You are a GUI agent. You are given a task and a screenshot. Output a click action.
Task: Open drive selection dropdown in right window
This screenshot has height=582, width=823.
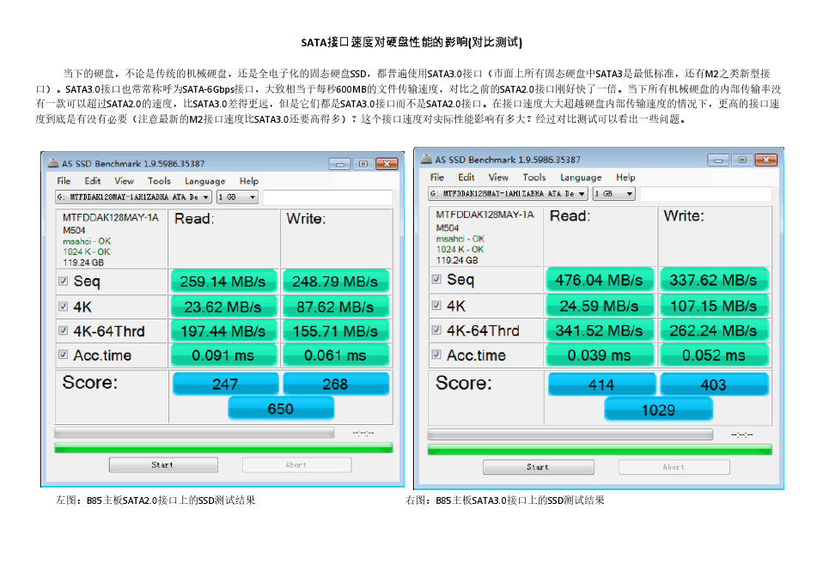pyautogui.click(x=508, y=193)
